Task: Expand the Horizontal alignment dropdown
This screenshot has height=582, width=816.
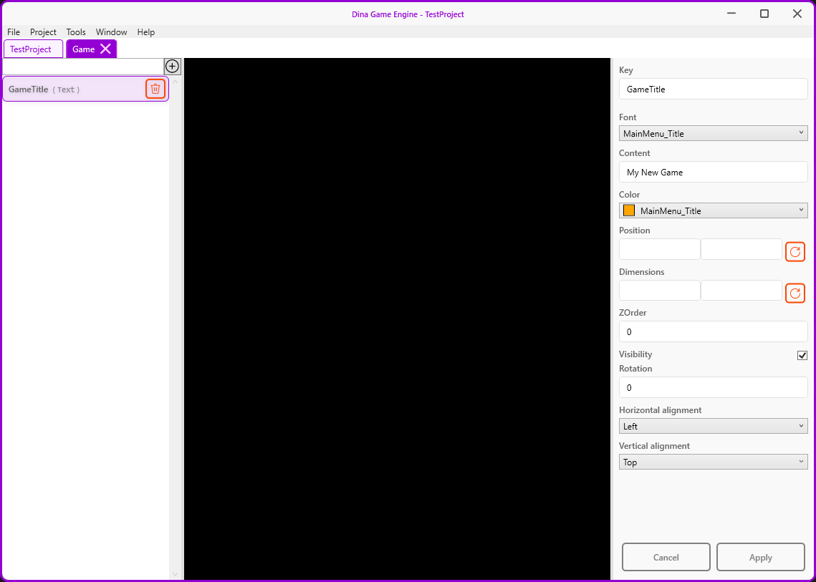Action: click(x=713, y=427)
